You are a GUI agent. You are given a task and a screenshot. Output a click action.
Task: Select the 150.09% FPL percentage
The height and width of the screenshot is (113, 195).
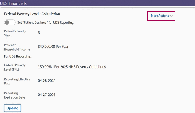point(45,67)
